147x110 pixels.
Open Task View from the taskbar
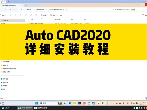(x=65, y=103)
